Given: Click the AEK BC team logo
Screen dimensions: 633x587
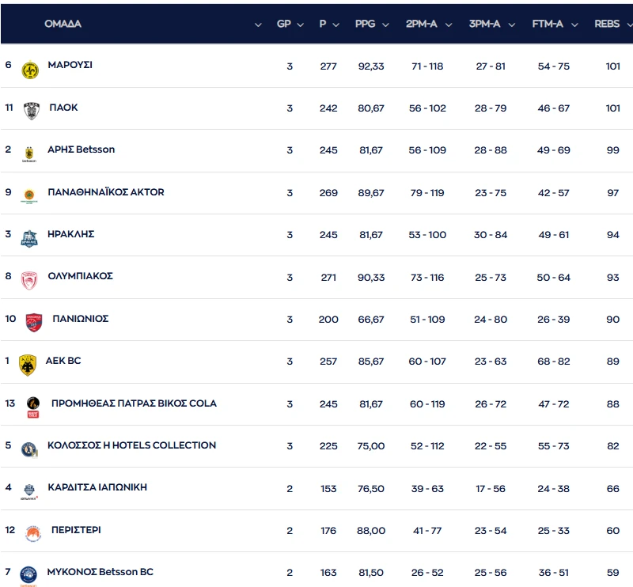Looking at the screenshot, I should pos(28,364).
